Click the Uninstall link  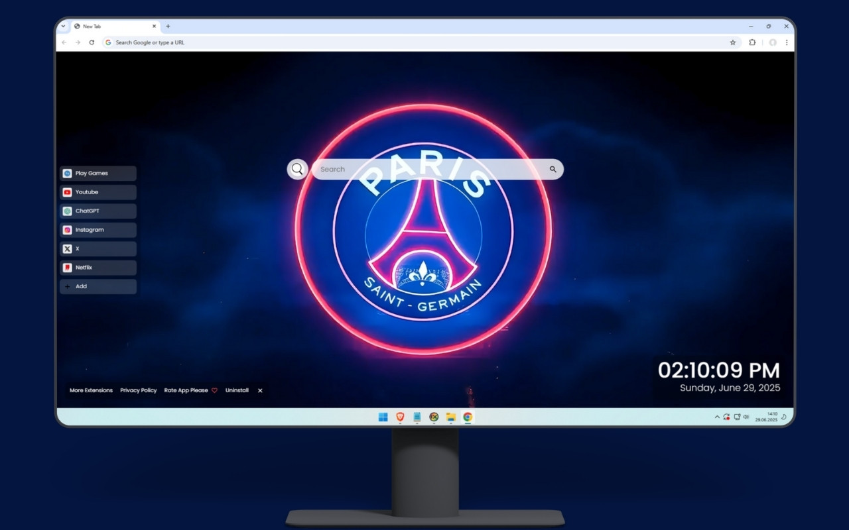coord(237,390)
